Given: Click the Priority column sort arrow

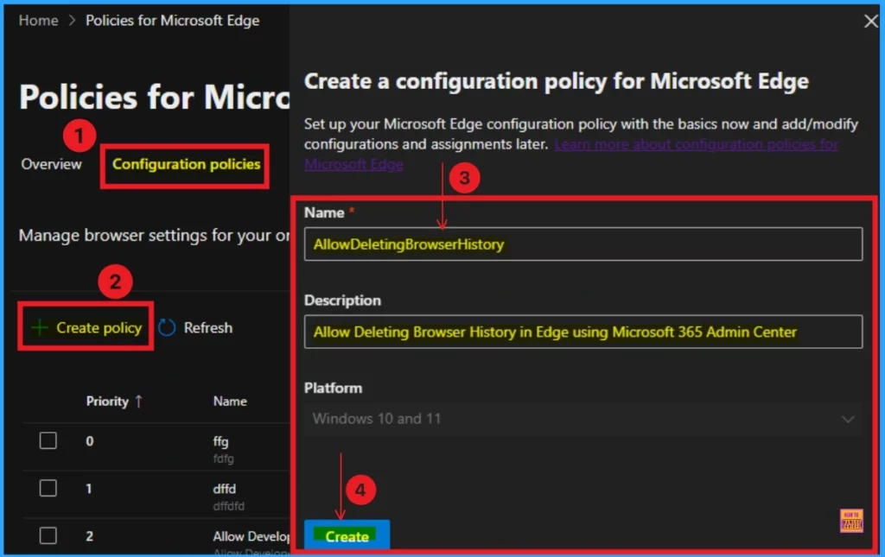Looking at the screenshot, I should tap(138, 402).
